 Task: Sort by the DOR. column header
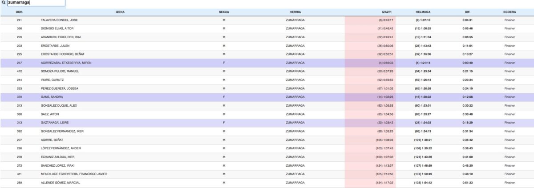19,12
